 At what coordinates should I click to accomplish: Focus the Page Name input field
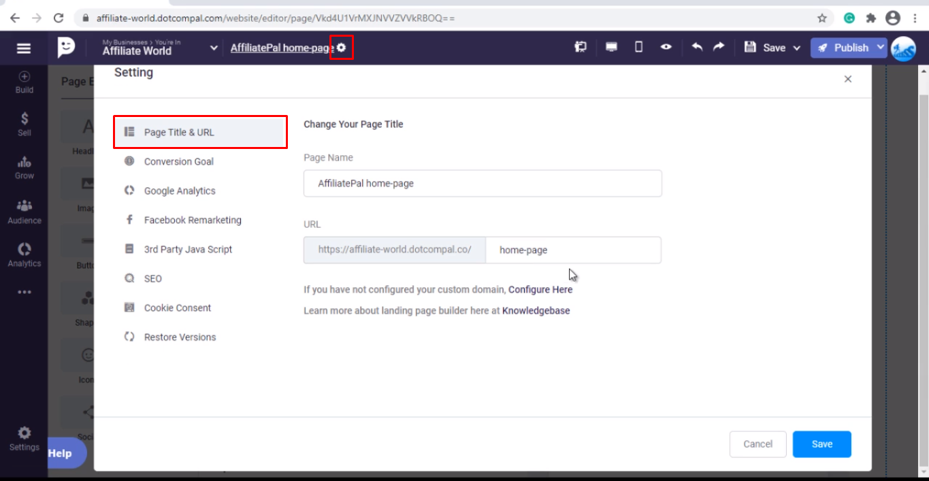[483, 184]
